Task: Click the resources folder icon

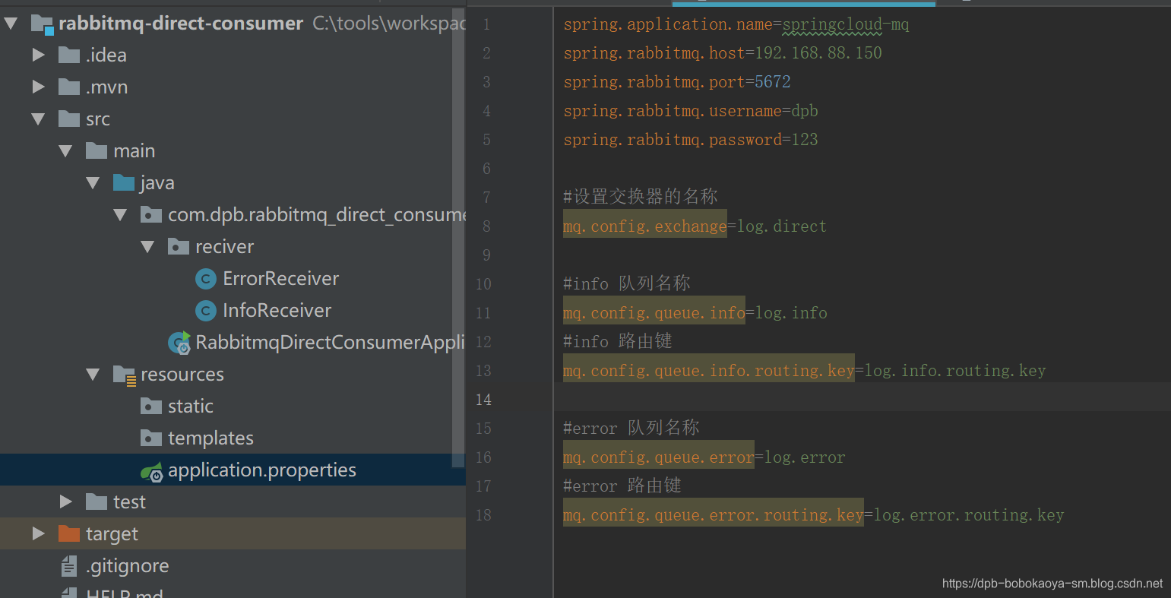Action: point(124,375)
